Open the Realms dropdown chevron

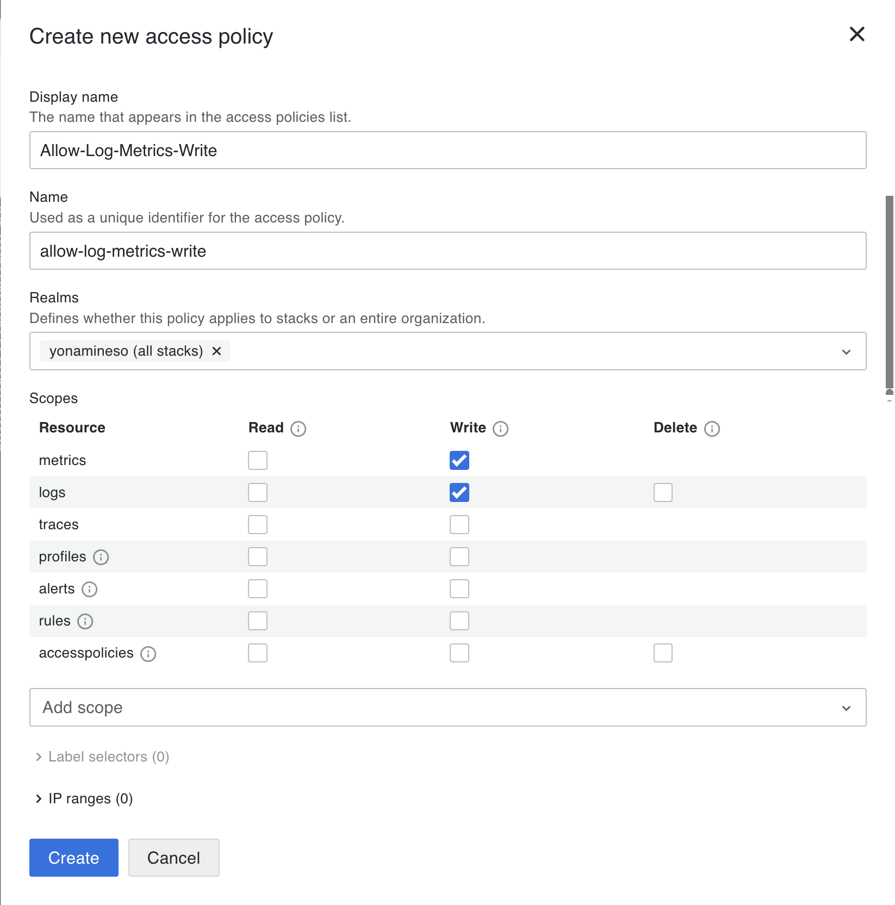tap(846, 352)
